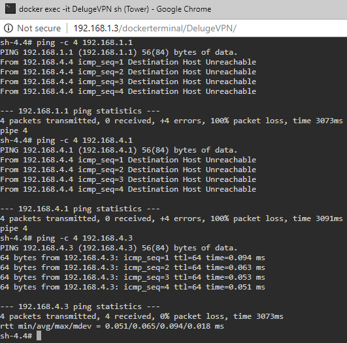Click the terminal cursor at the last sh-4.4# prompt

click(39, 335)
